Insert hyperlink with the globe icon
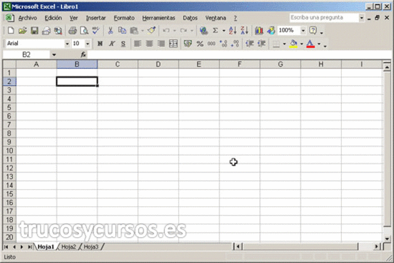This screenshot has width=394, height=263. click(x=204, y=31)
